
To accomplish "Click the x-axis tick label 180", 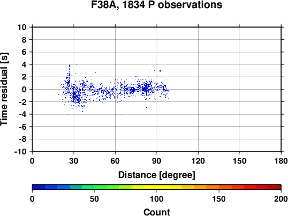I will pyautogui.click(x=281, y=161).
